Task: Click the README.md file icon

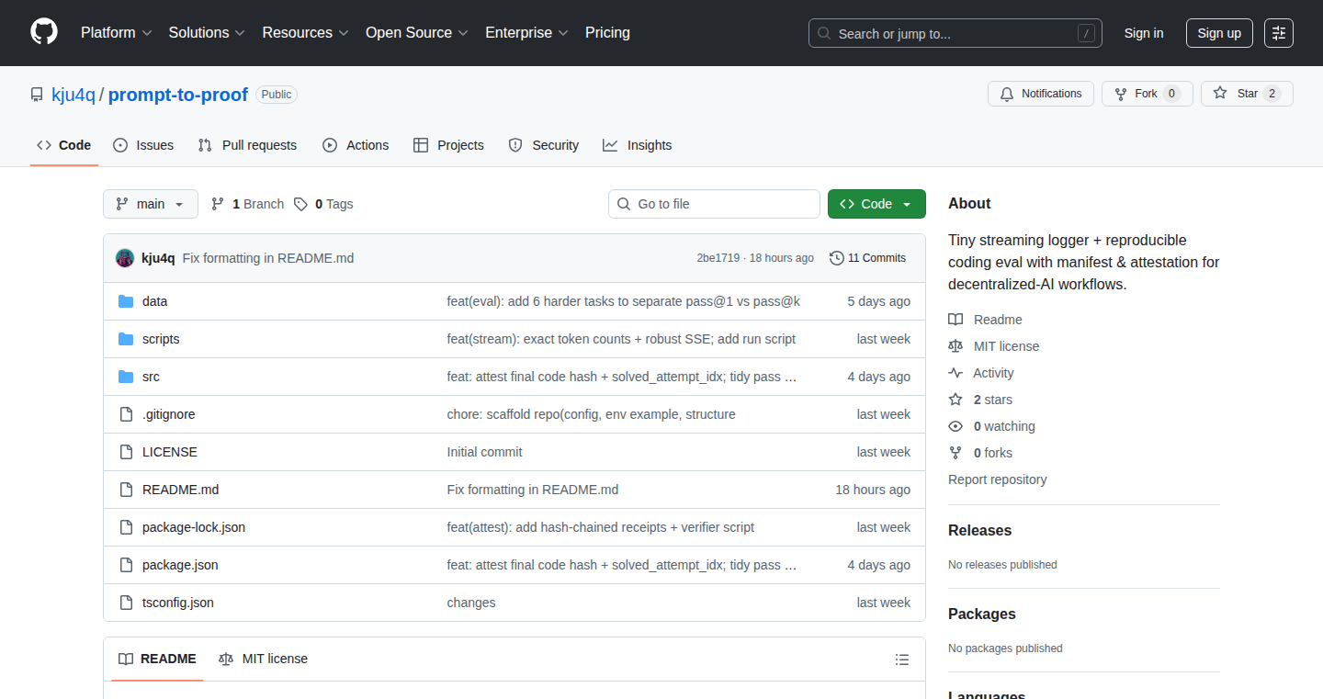Action: coord(126,490)
